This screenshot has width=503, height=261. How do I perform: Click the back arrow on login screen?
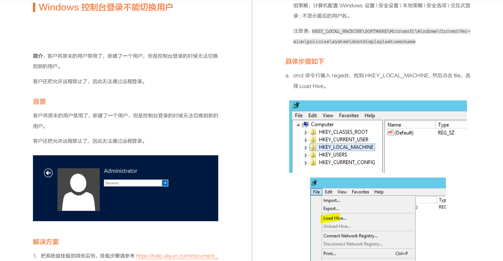[48, 173]
